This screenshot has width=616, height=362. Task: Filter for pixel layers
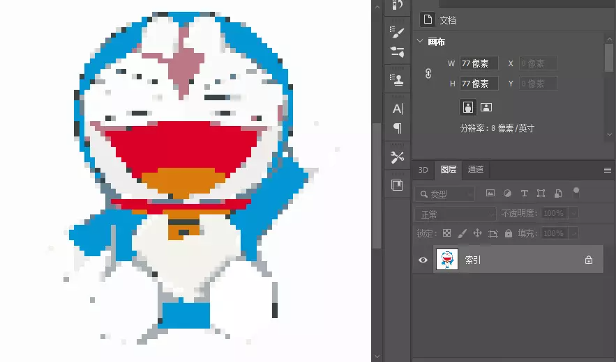(490, 193)
